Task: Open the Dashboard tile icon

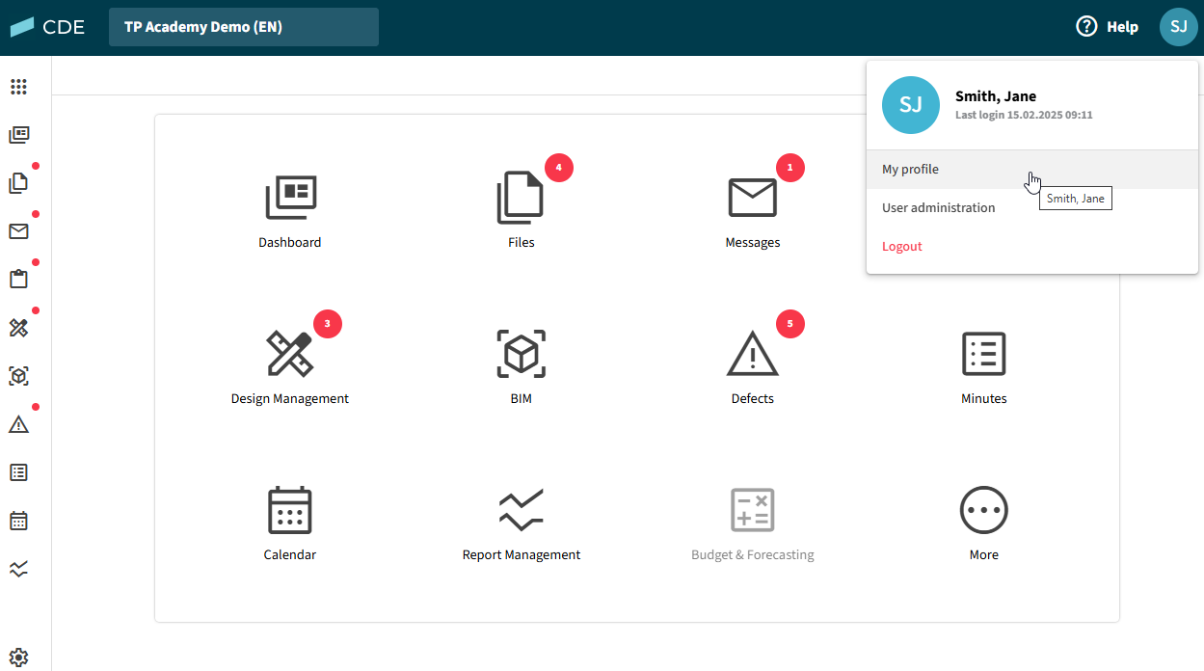Action: point(290,198)
